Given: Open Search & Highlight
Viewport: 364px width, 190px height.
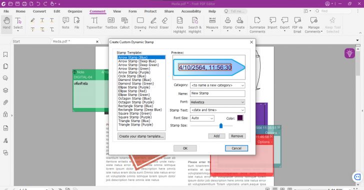Looking at the screenshot, I should [x=195, y=25].
